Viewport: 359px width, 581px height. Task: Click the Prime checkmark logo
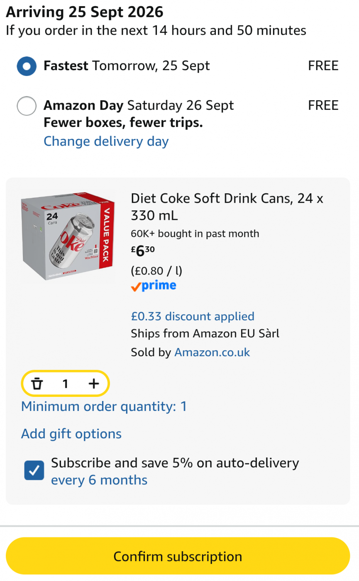click(154, 286)
